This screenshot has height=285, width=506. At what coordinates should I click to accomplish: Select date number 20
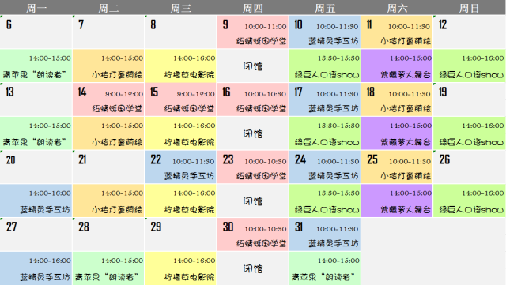click(x=10, y=159)
